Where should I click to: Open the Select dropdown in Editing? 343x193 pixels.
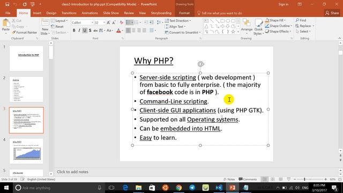pyautogui.click(x=303, y=32)
